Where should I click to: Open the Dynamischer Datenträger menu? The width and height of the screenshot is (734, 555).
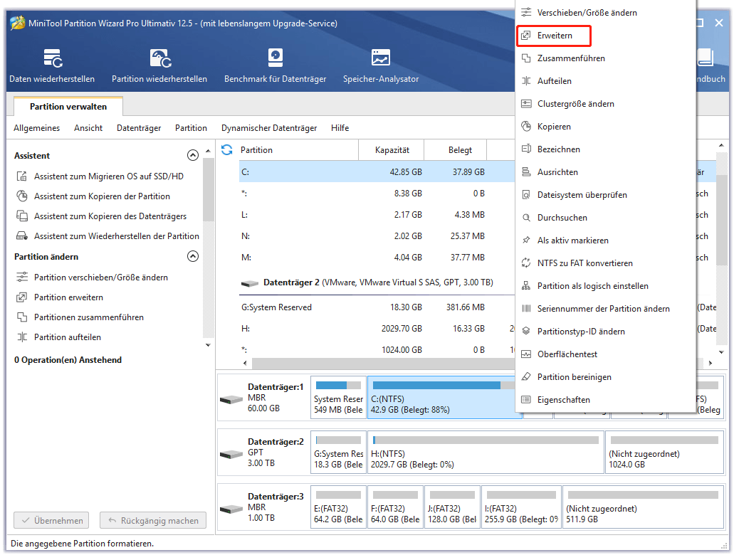(268, 128)
